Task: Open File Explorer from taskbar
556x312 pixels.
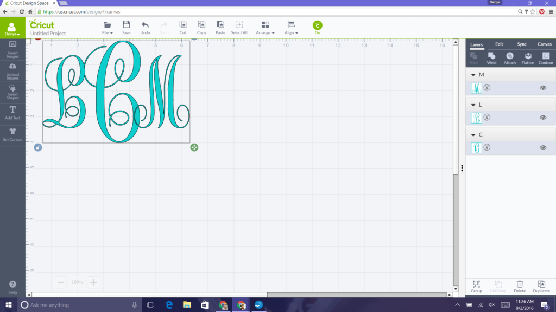Action: coord(187,305)
